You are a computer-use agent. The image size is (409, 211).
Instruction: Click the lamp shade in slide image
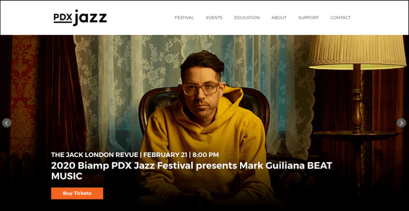coord(356,52)
